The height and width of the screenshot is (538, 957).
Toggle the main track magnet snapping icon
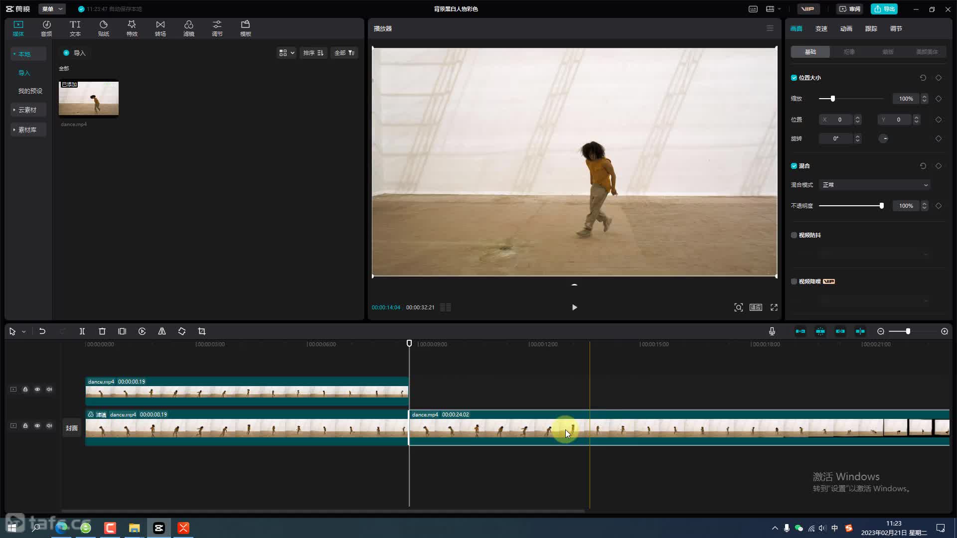(x=800, y=331)
